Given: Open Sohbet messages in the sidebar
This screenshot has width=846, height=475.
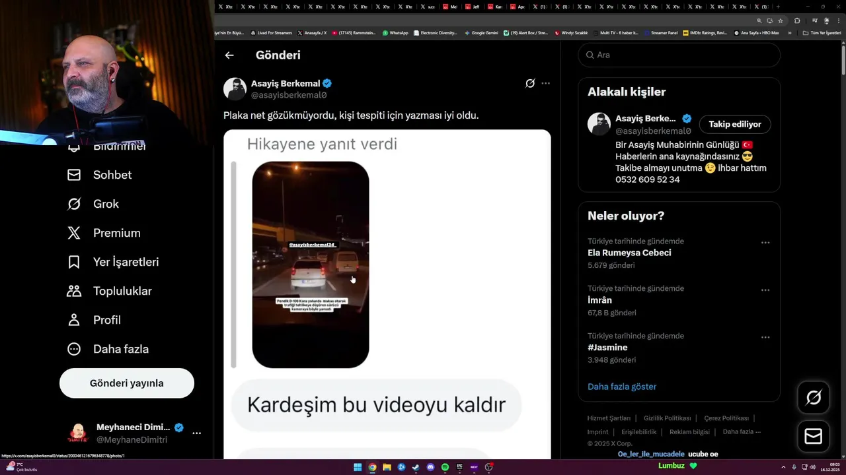Looking at the screenshot, I should [99, 175].
